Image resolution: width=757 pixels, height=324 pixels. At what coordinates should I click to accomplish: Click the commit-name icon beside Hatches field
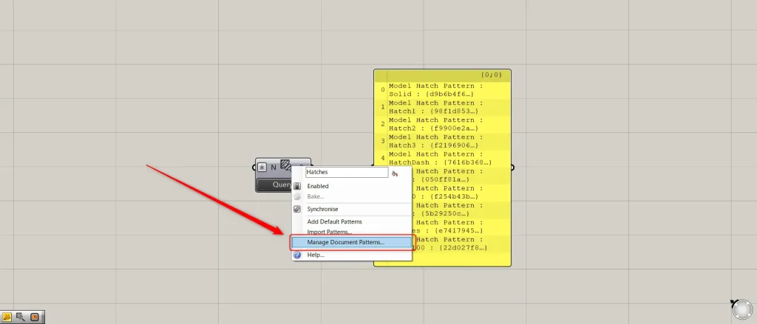(x=395, y=173)
